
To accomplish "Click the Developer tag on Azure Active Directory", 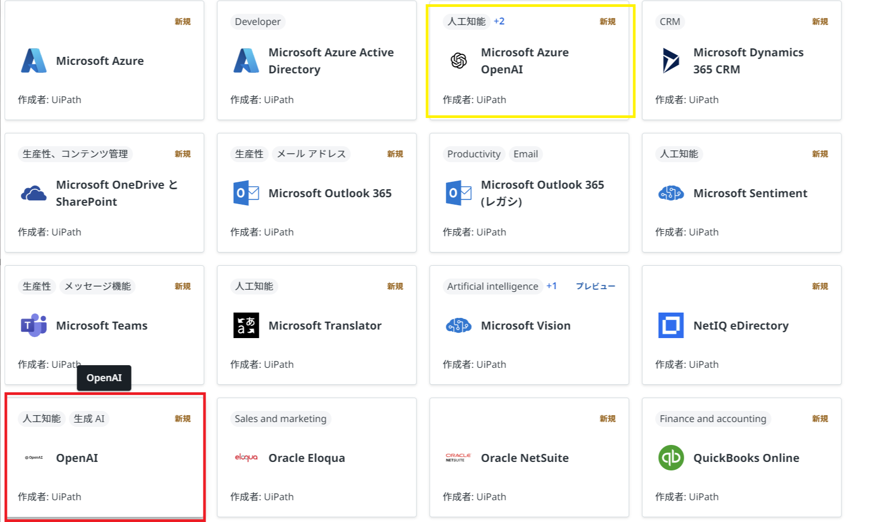I will point(258,21).
